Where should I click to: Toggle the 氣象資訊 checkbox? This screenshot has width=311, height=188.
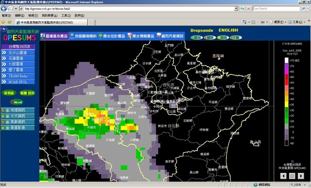[3, 122]
